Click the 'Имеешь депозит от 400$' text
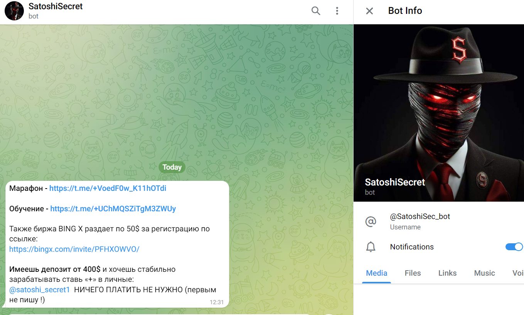Screen dimensions: 524x315 click(x=55, y=269)
